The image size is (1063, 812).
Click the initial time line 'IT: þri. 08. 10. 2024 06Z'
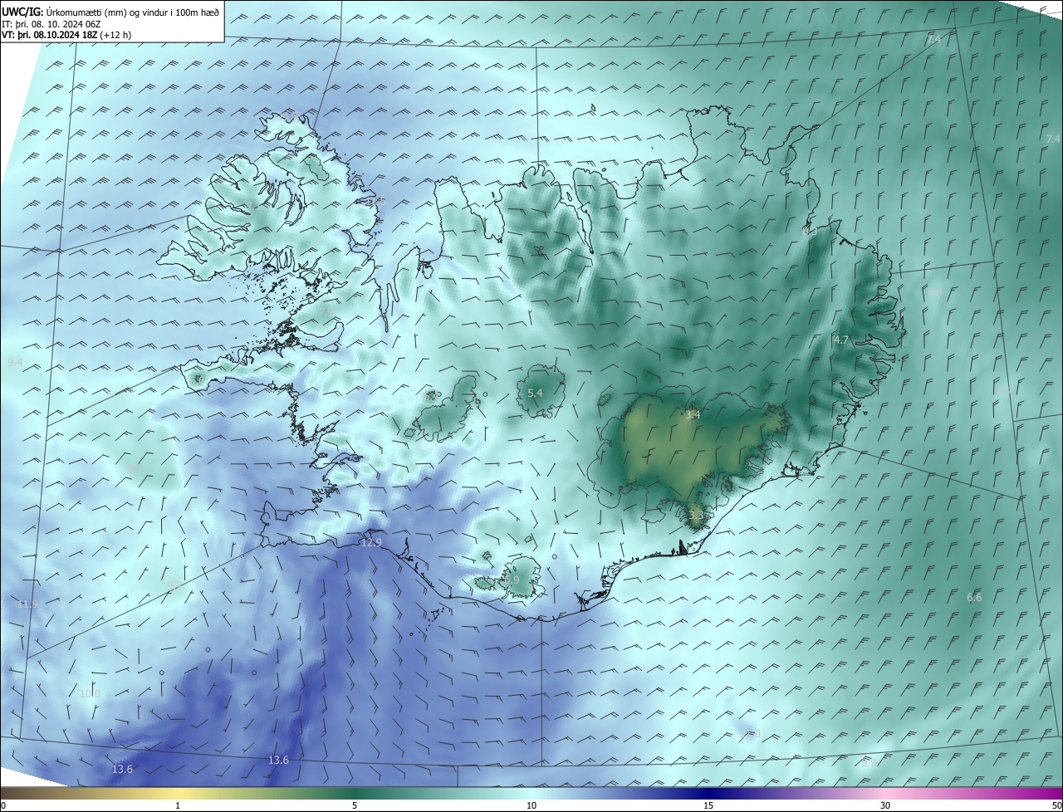51,24
